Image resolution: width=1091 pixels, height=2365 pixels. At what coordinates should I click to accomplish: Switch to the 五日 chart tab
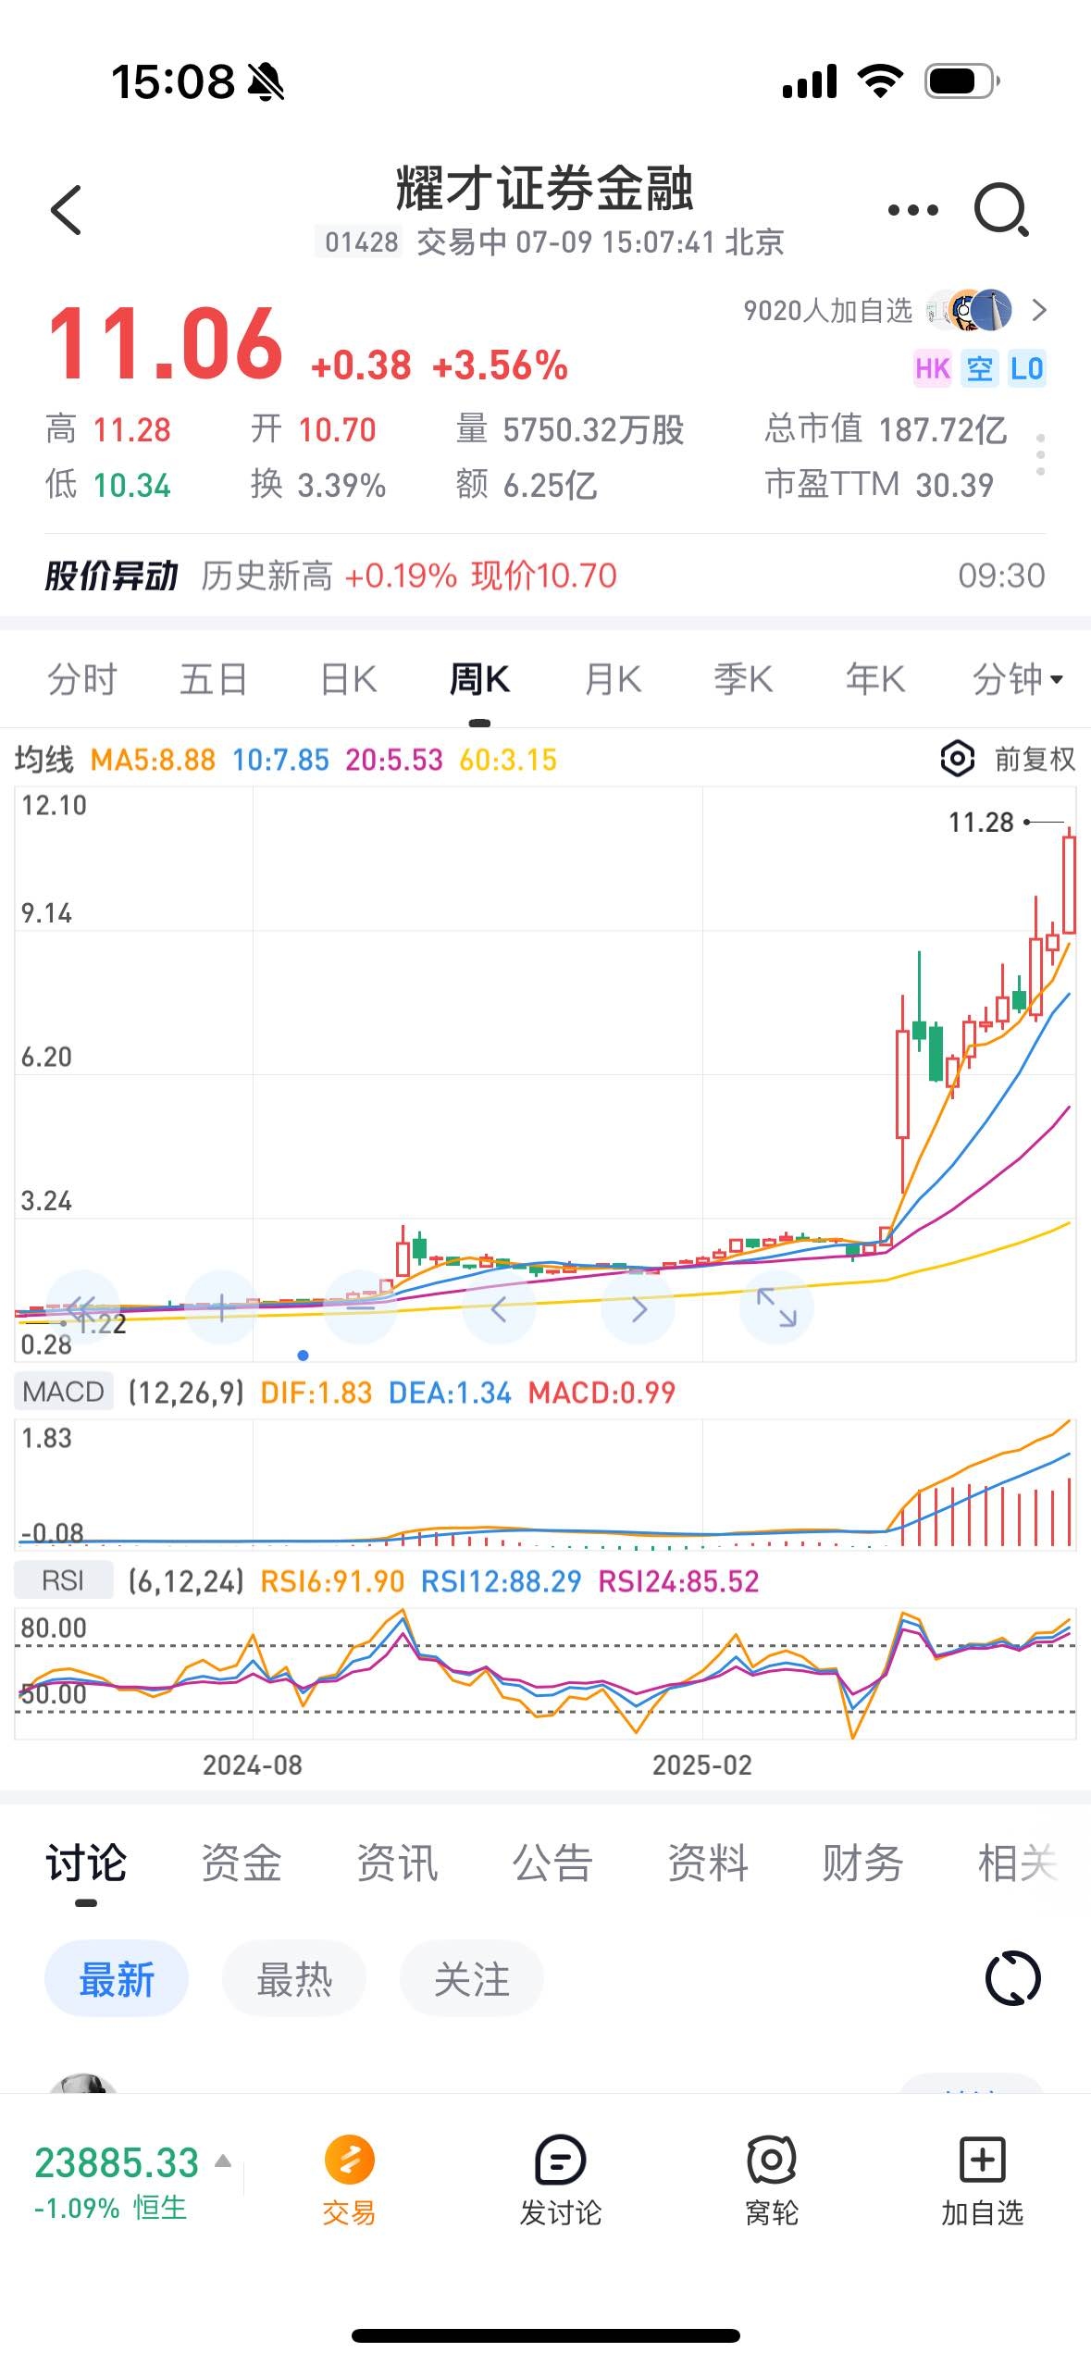(x=214, y=679)
